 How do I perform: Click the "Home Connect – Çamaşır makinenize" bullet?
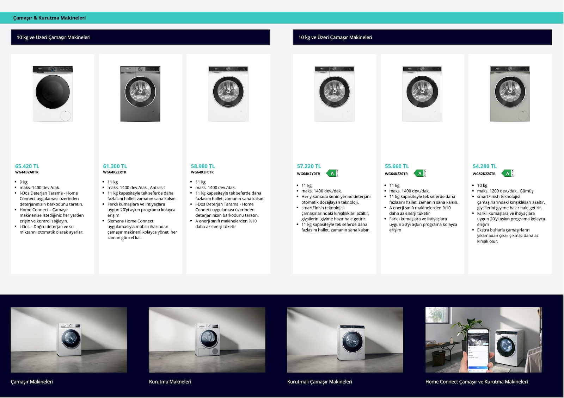tap(52, 215)
